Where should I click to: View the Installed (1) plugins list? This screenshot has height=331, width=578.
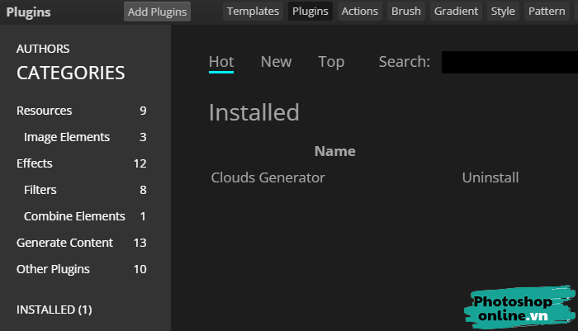pyautogui.click(x=54, y=310)
